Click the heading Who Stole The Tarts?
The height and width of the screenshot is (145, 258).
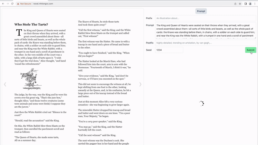coord(31,24)
